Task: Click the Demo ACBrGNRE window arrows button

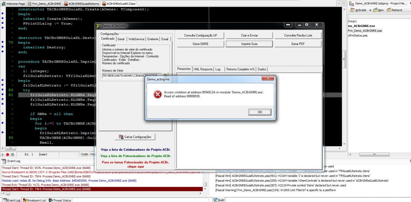Action: click(288, 25)
